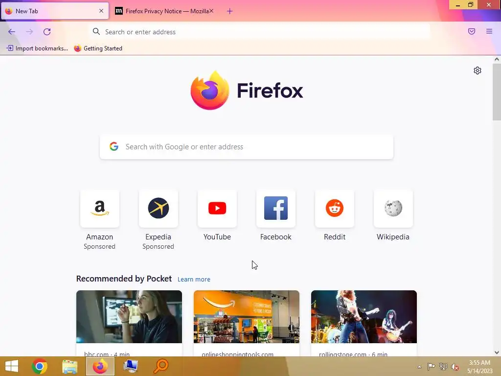The image size is (501, 376).
Task: Open the Getting Started bookmark
Action: [x=98, y=48]
